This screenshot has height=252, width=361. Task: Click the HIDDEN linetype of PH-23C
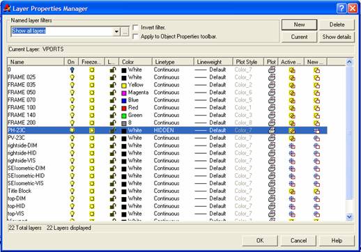point(164,130)
